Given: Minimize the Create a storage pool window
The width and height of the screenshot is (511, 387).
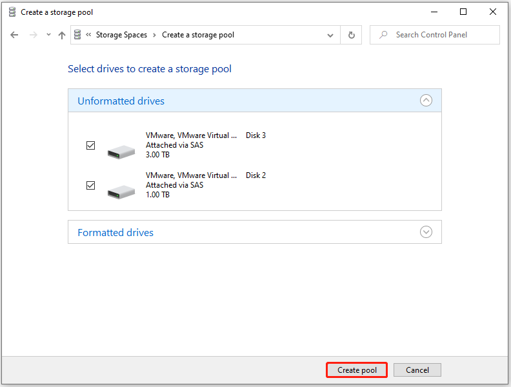Looking at the screenshot, I should point(434,12).
